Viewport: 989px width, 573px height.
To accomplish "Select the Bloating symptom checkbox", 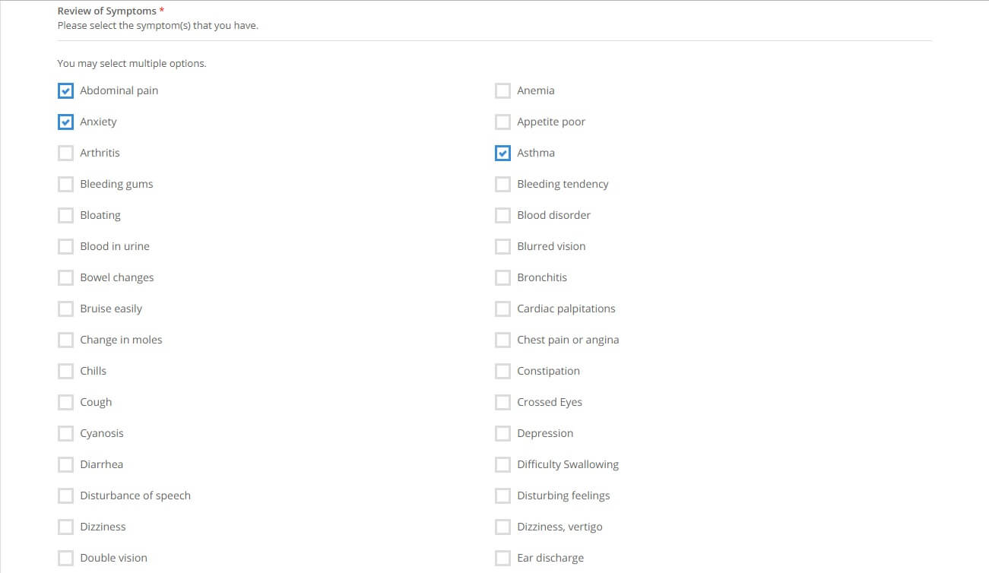I will (65, 215).
